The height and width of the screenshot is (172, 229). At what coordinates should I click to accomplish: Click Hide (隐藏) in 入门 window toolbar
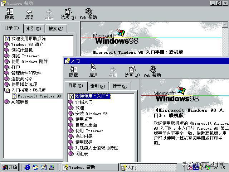[x=73, y=72]
